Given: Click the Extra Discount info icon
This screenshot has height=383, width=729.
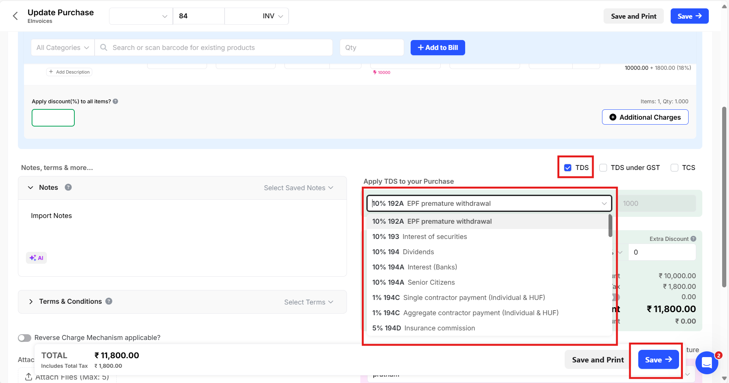Looking at the screenshot, I should 693,239.
